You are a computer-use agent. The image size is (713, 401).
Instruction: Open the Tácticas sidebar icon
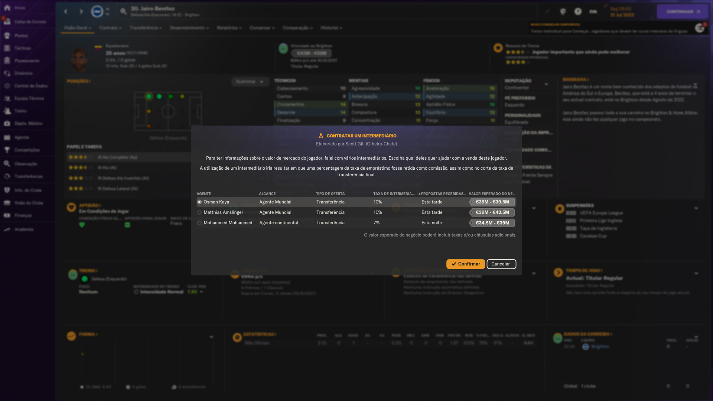point(7,48)
